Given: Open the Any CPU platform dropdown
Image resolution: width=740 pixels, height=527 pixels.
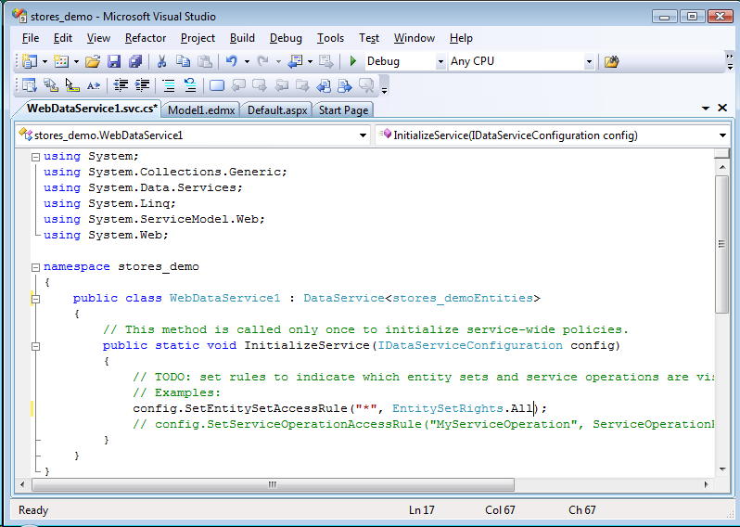Looking at the screenshot, I should [589, 62].
